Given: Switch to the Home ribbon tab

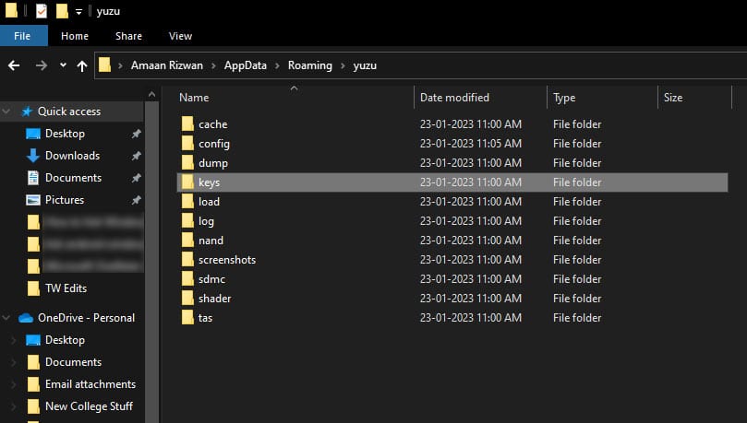Looking at the screenshot, I should (x=75, y=36).
